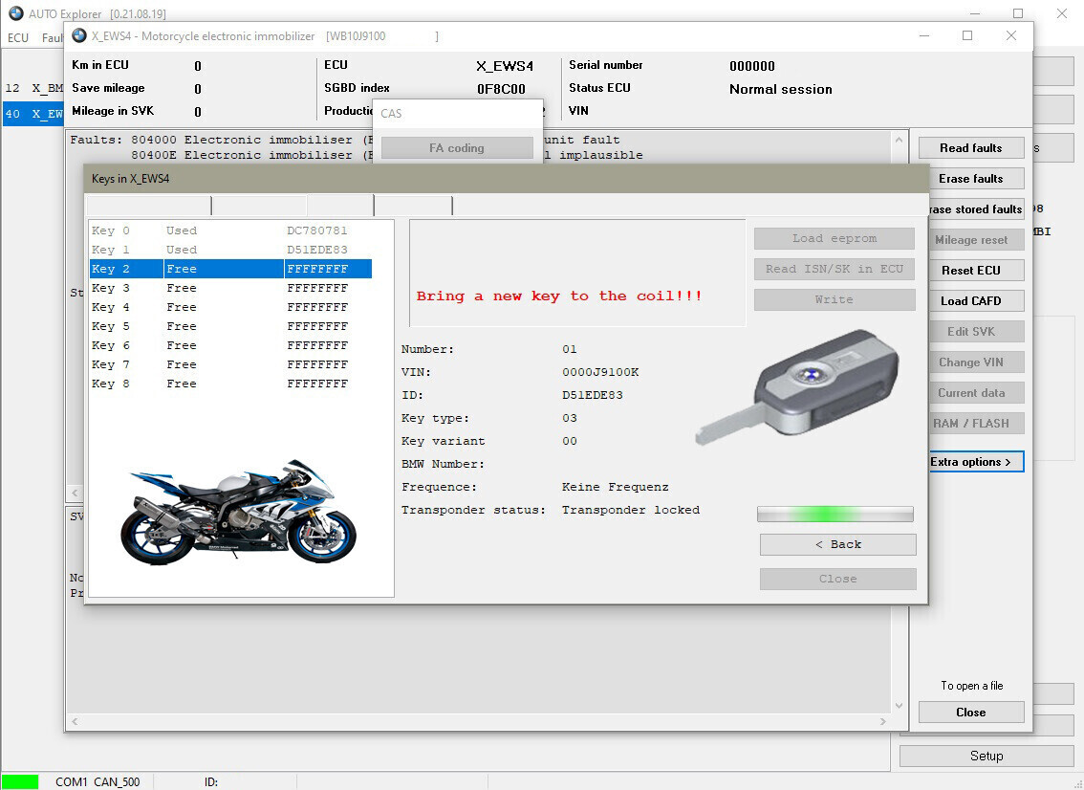This screenshot has height=790, width=1084.
Task: Select Key 1 row with ID D51EDE83
Action: pyautogui.click(x=231, y=250)
